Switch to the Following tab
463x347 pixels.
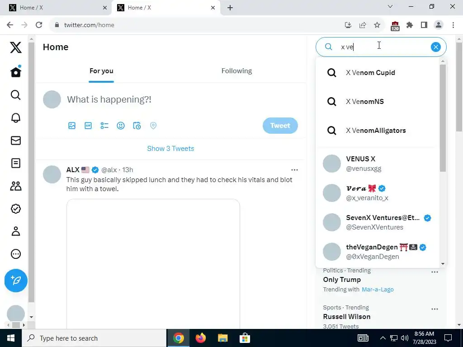pyautogui.click(x=236, y=71)
